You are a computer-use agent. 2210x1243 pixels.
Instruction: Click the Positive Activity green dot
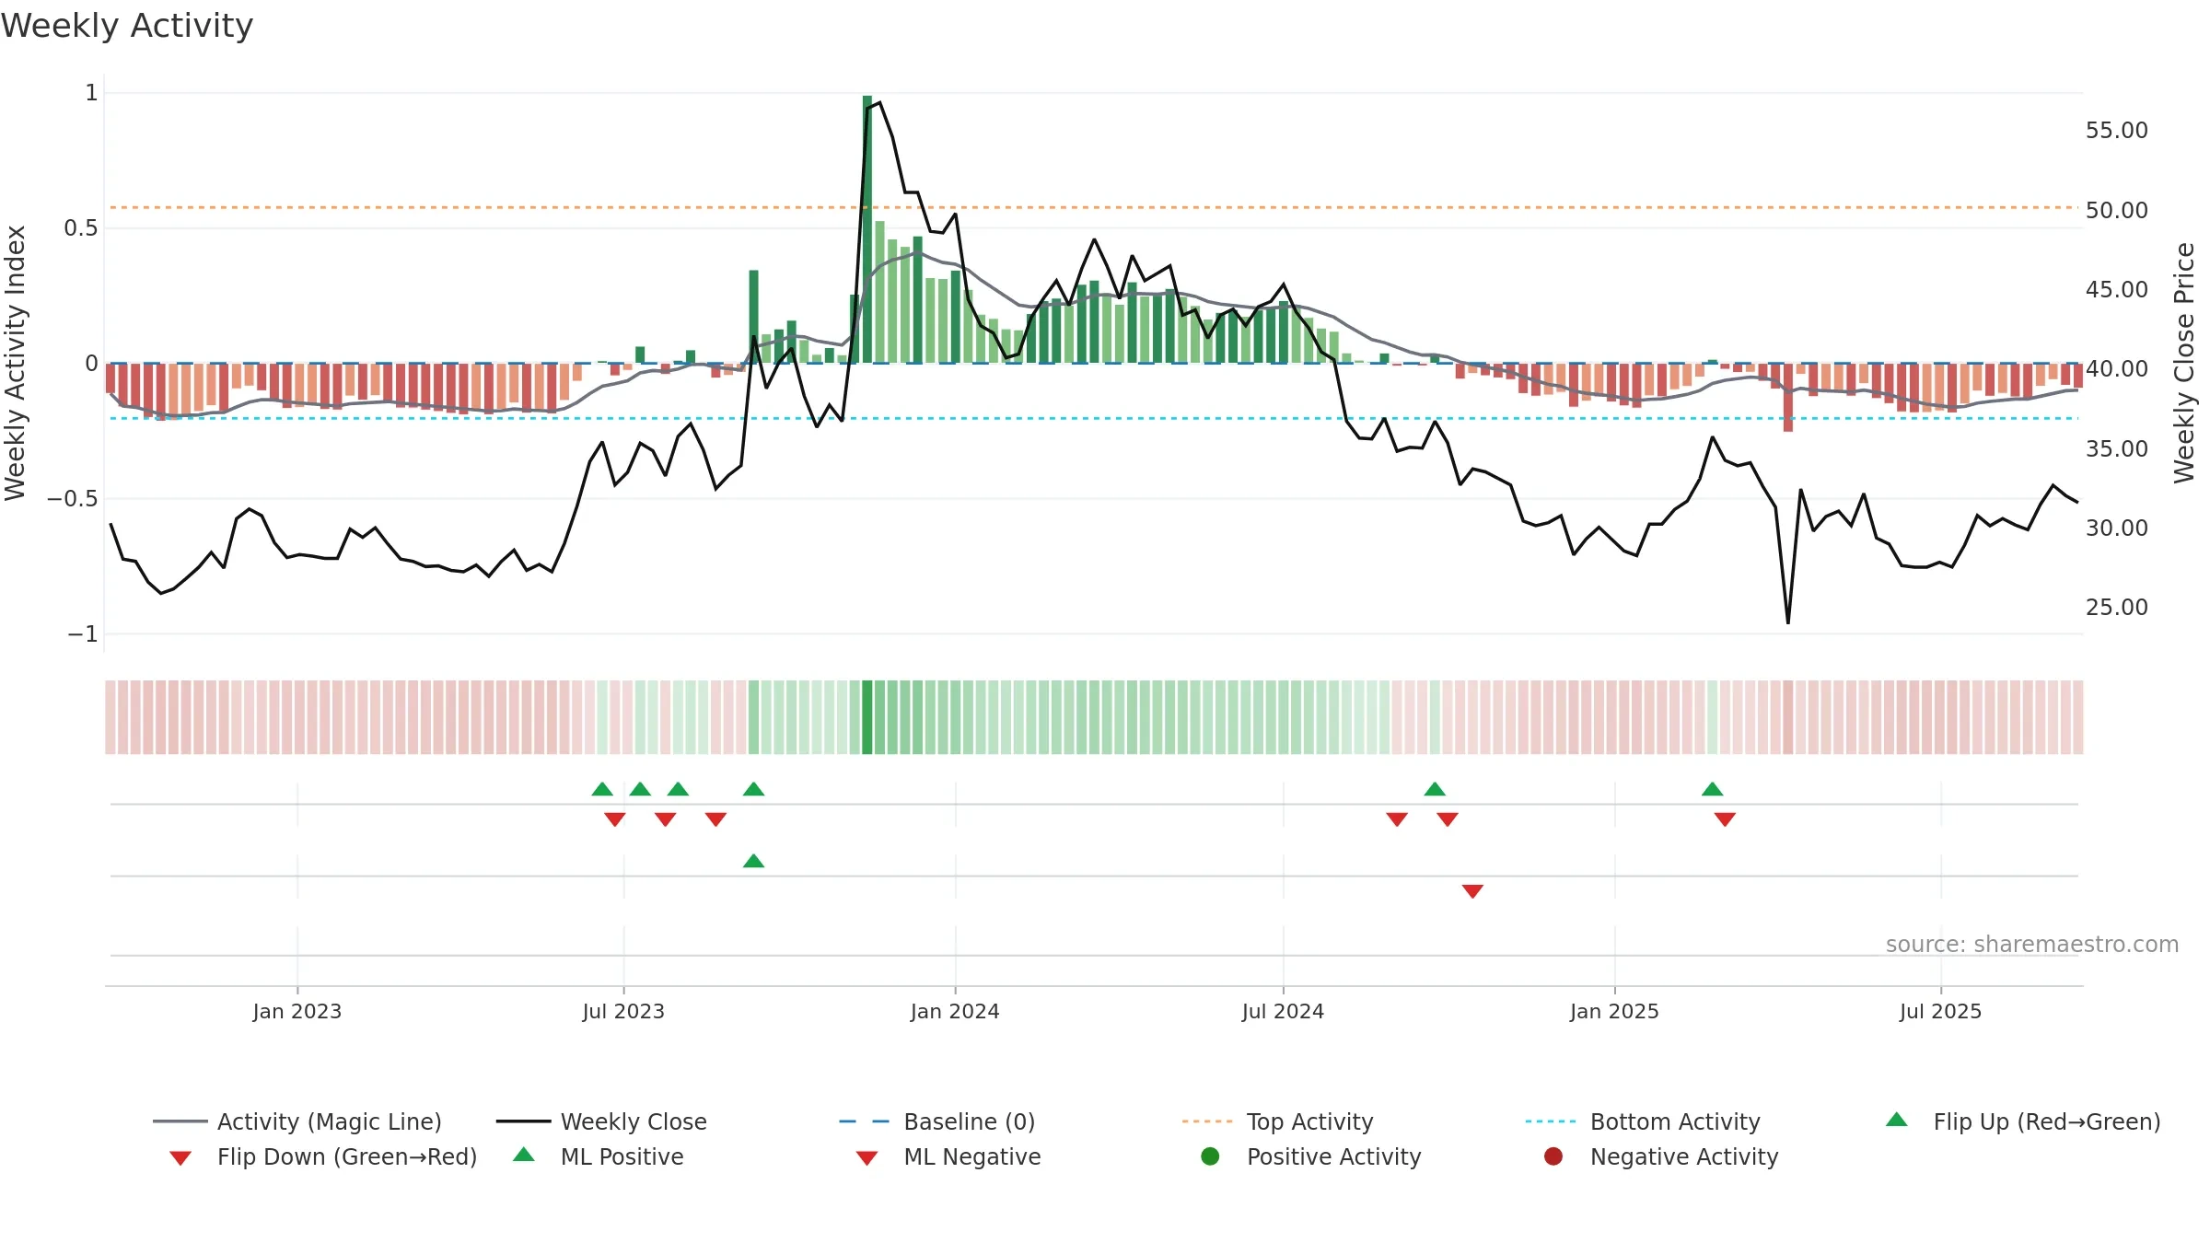(x=1210, y=1156)
